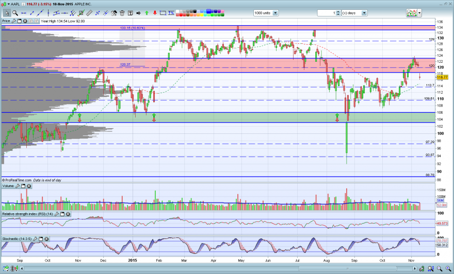Click the bottom candlestick settings icon
454x274 pixels.
[x=14, y=269]
